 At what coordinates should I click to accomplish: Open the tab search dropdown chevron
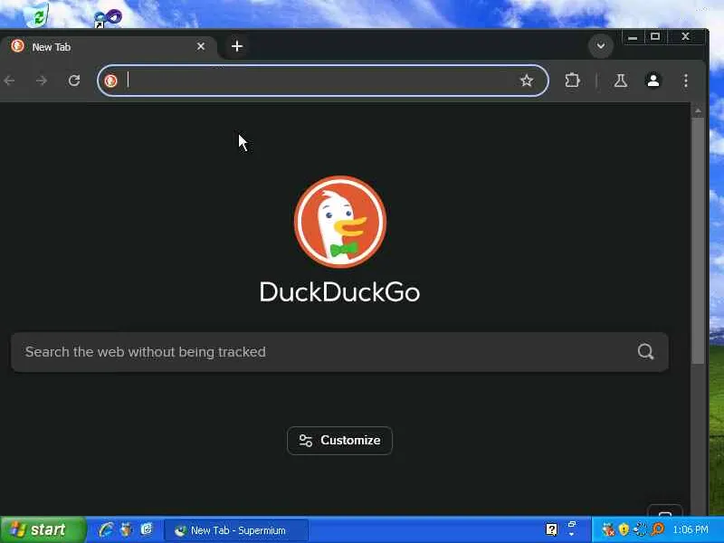point(601,46)
